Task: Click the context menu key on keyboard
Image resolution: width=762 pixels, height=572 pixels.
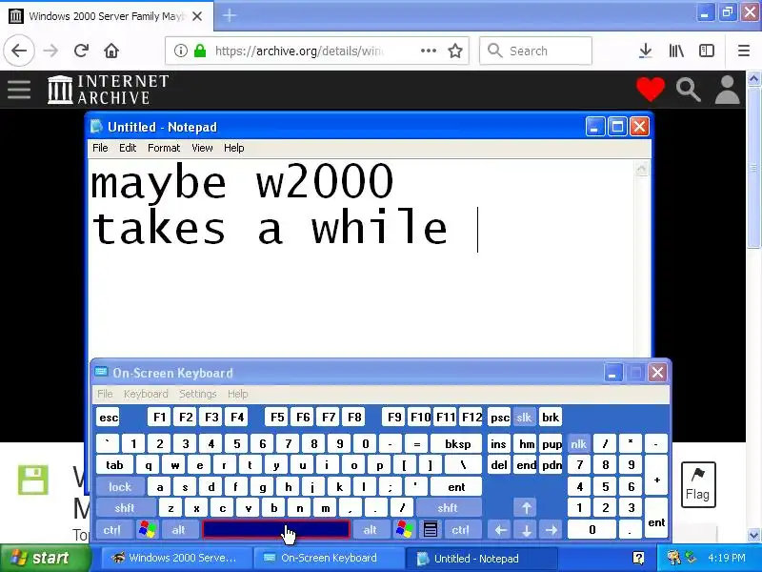Action: tap(431, 530)
